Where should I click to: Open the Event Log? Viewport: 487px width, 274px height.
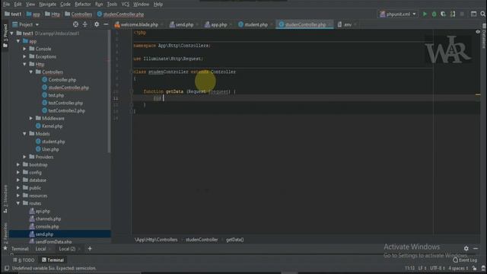coord(465,260)
